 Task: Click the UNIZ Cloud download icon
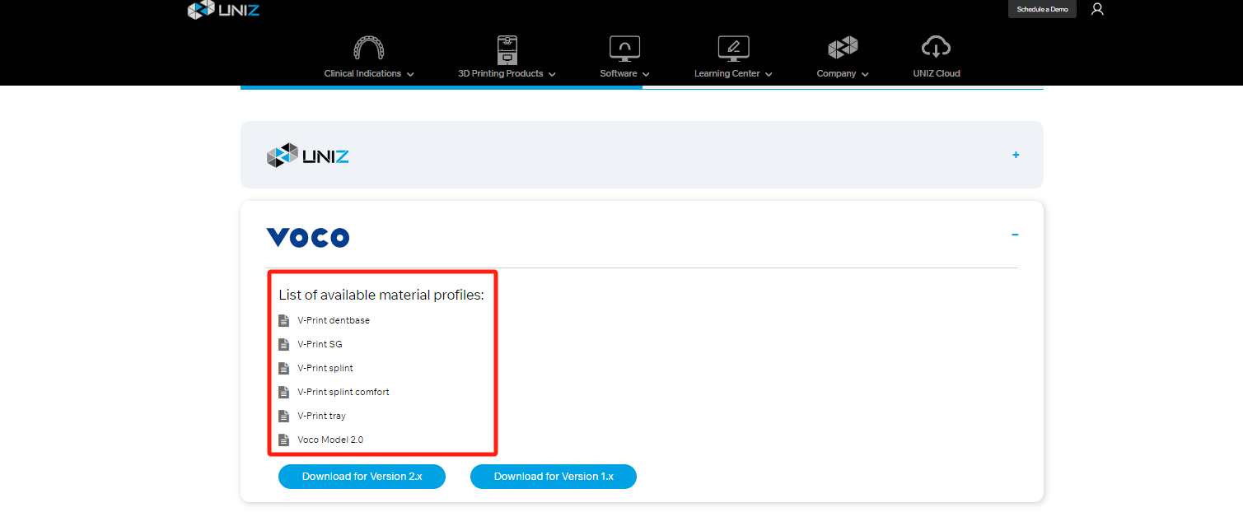(x=937, y=48)
